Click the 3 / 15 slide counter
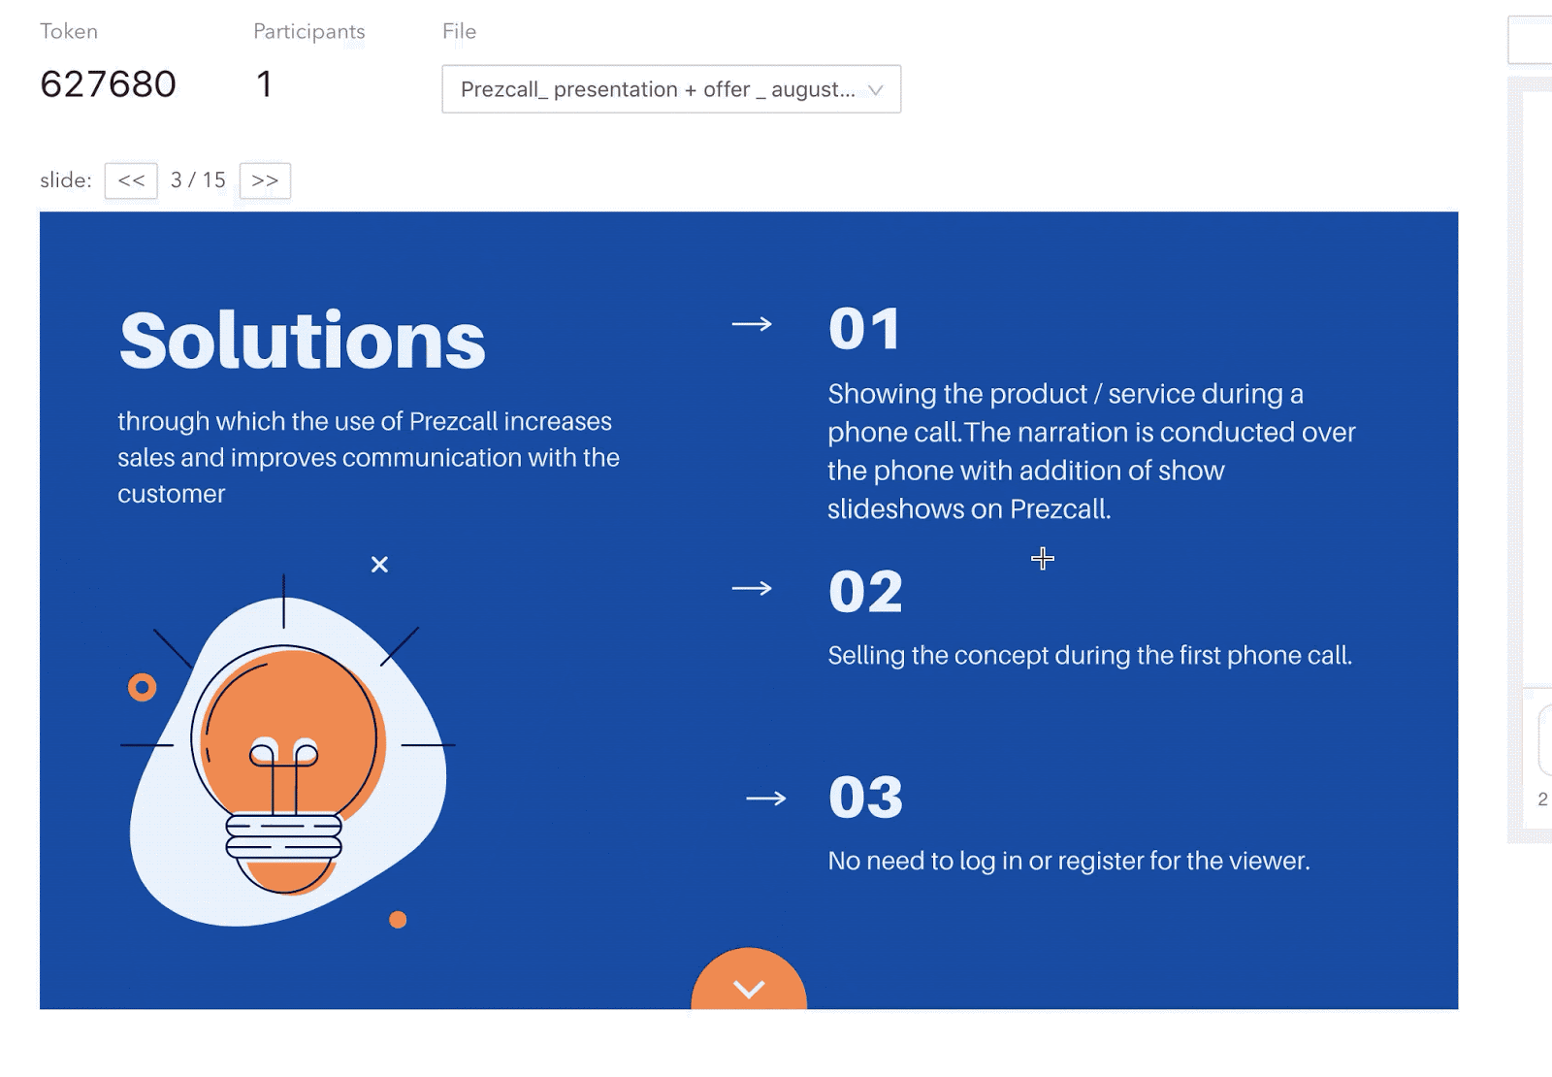This screenshot has width=1552, height=1077. point(198,180)
